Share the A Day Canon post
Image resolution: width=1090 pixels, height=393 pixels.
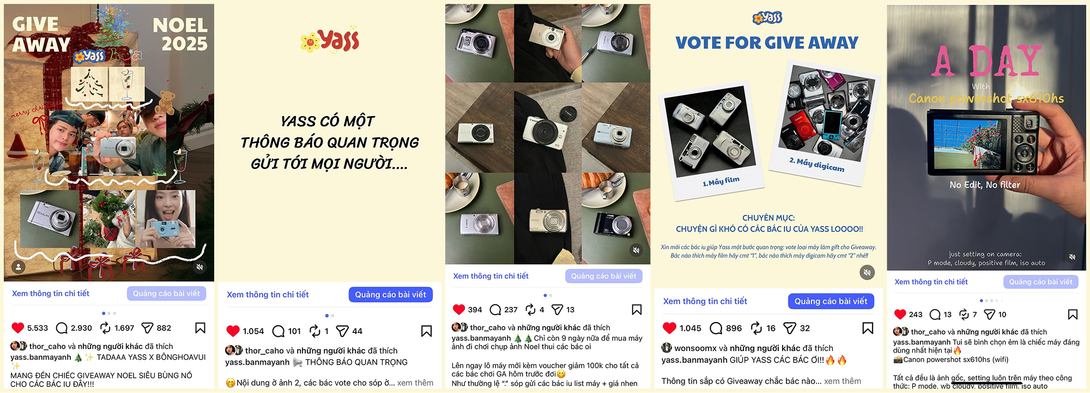(x=989, y=315)
